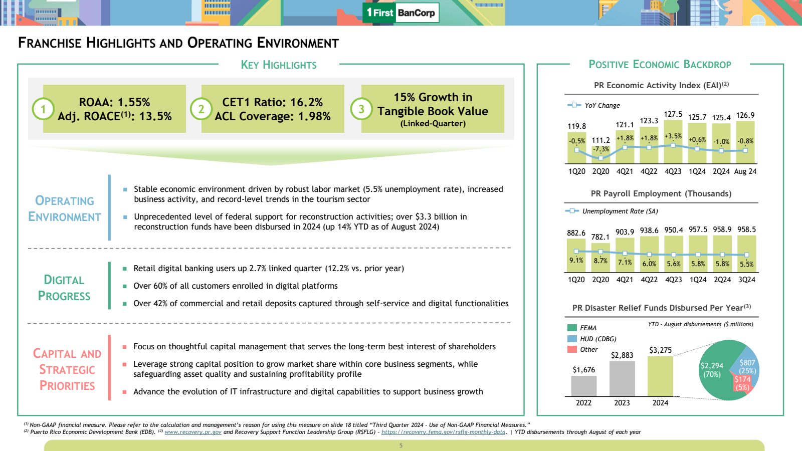Click the 9.1% unemployment rate value

(576, 261)
